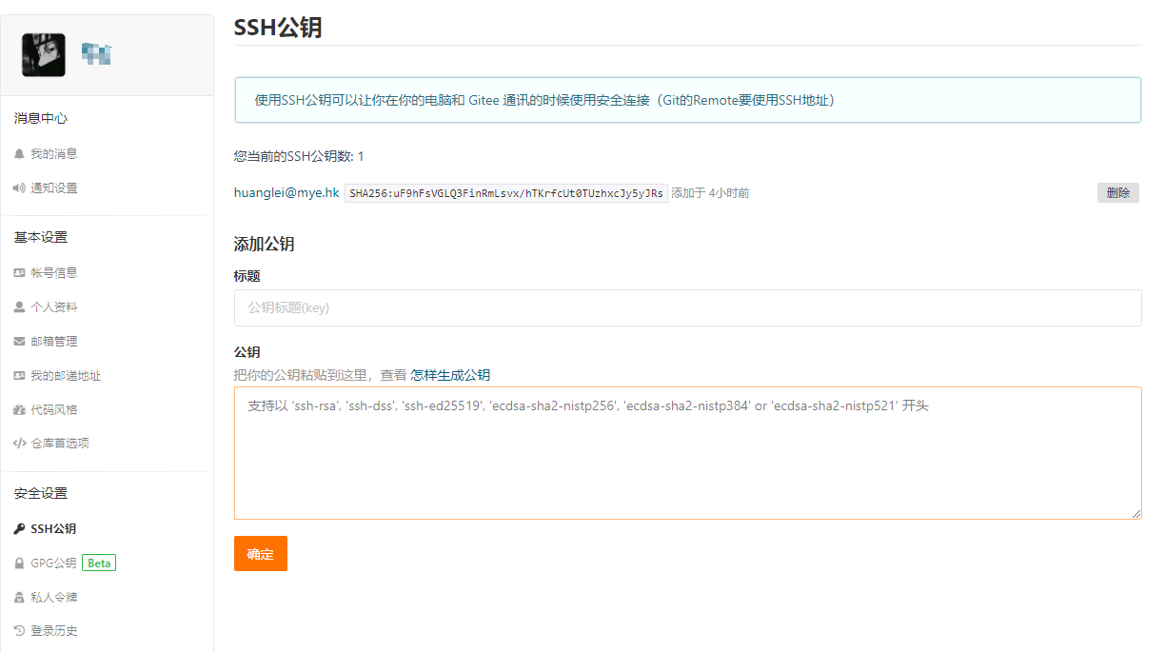This screenshot has width=1165, height=652.
Task: Click the SHA256 fingerprint text
Action: pos(506,193)
